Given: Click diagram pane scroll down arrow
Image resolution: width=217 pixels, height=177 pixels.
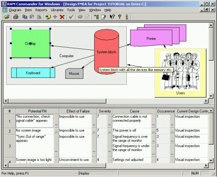Looking at the screenshot, I should 211,96.
